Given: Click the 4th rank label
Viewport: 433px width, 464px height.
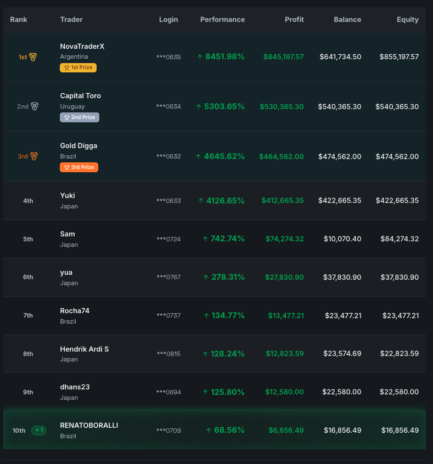Looking at the screenshot, I should coord(28,201).
